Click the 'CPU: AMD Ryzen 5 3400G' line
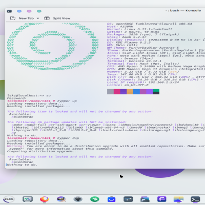The height and width of the screenshot is (205, 205). tap(156, 66)
